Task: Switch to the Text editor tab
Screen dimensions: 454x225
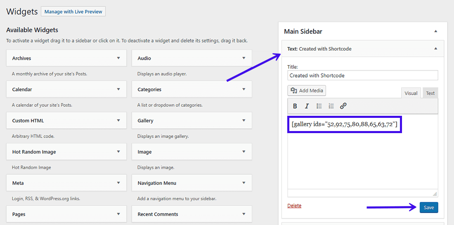Action: [x=430, y=93]
